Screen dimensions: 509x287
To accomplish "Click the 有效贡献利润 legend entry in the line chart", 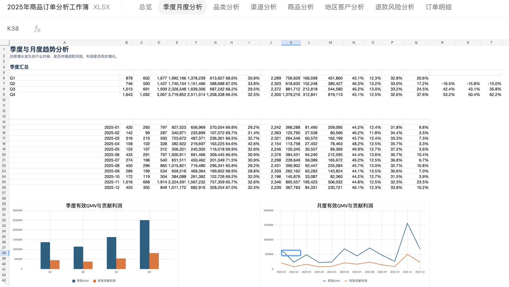I will click(x=354, y=281).
